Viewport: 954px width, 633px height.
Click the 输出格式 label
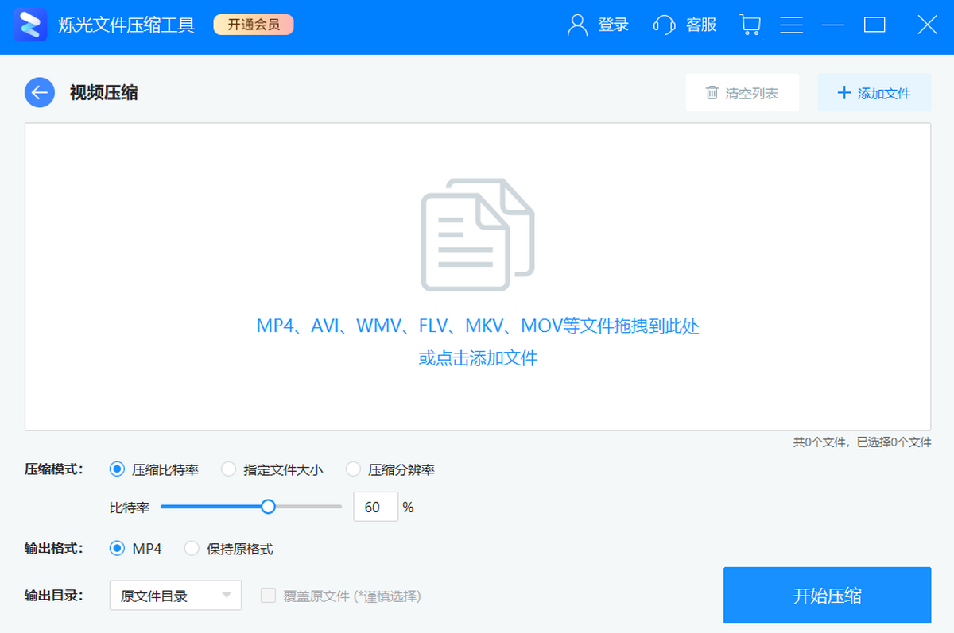54,549
